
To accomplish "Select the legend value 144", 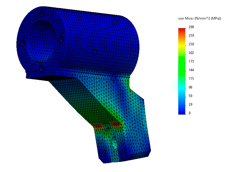I will (x=191, y=70).
